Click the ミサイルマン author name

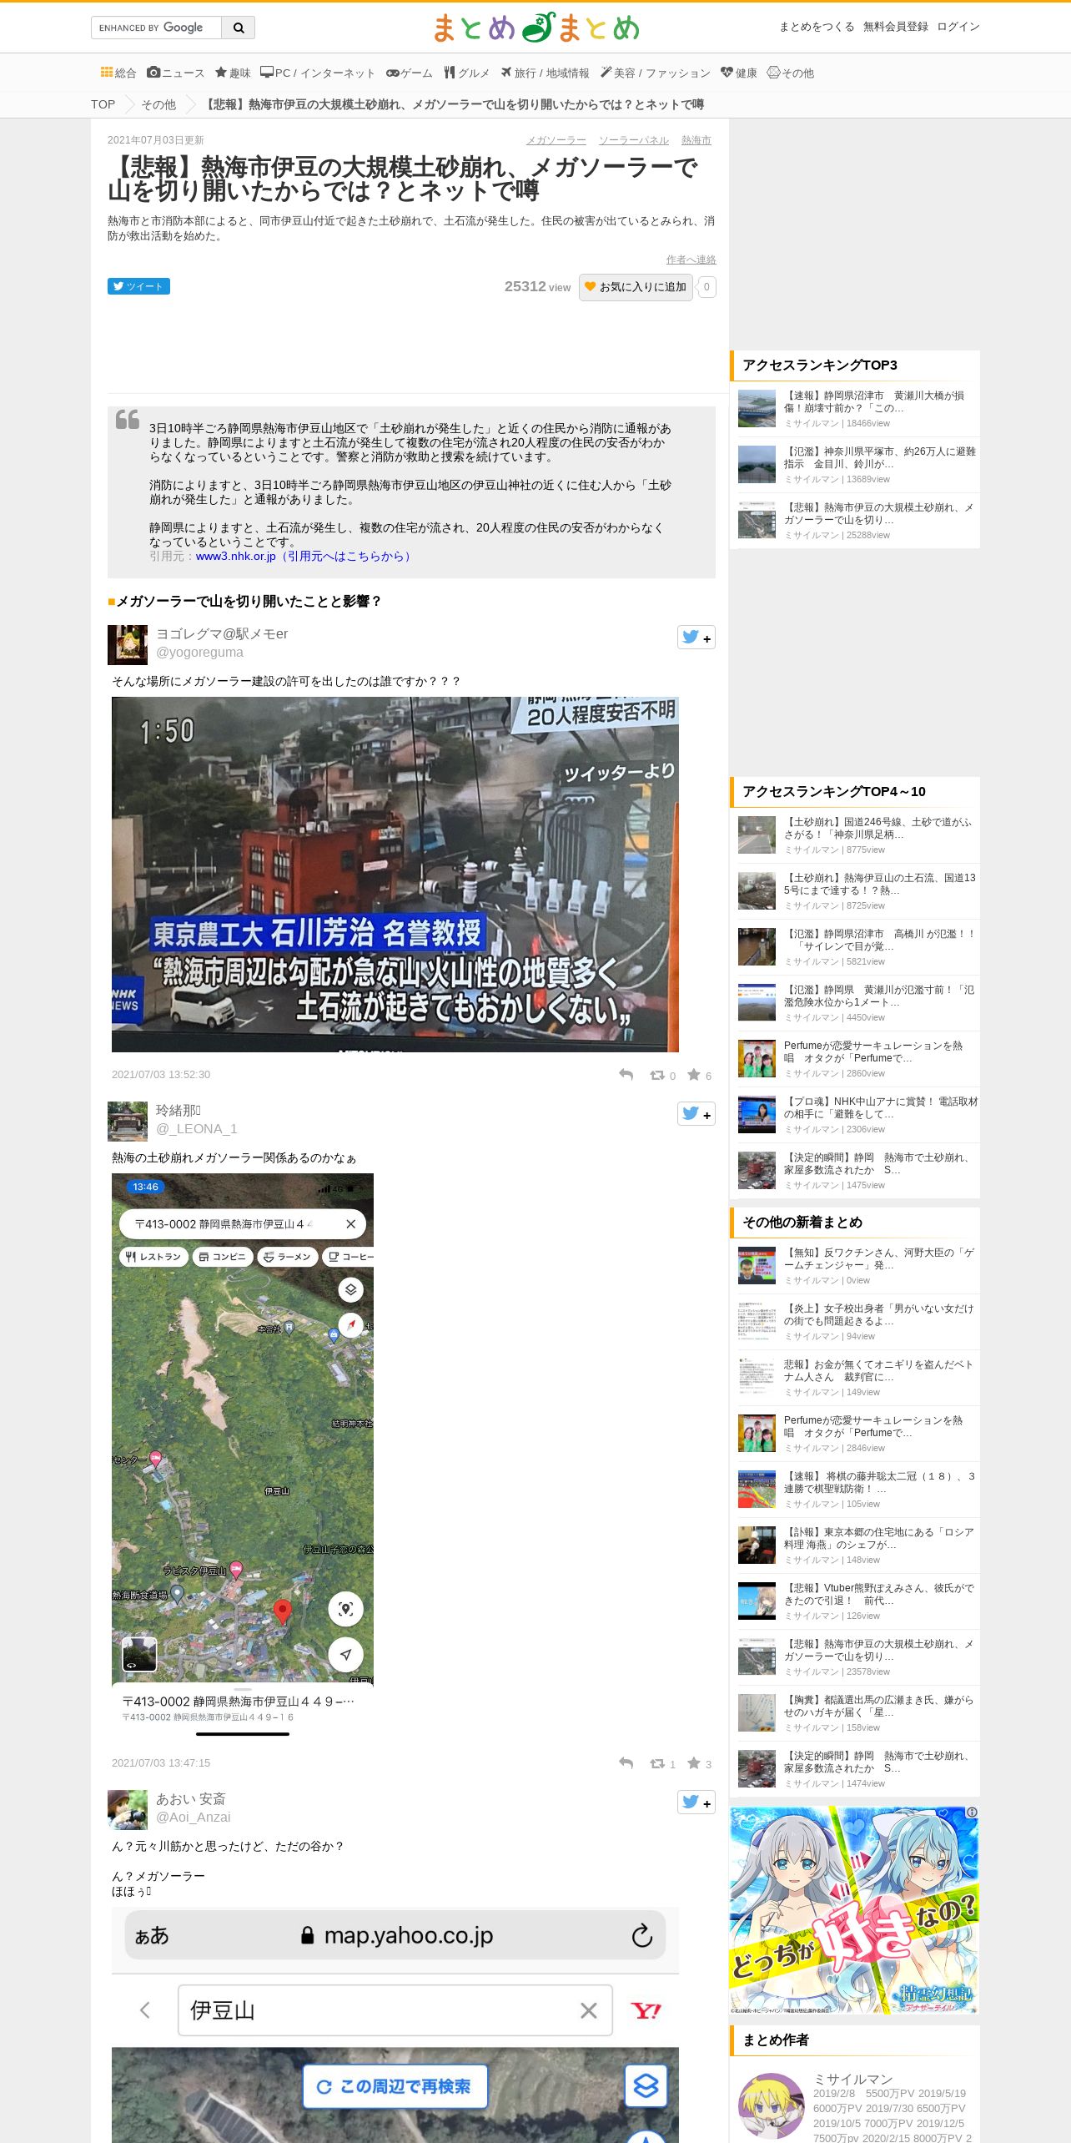tap(853, 2079)
